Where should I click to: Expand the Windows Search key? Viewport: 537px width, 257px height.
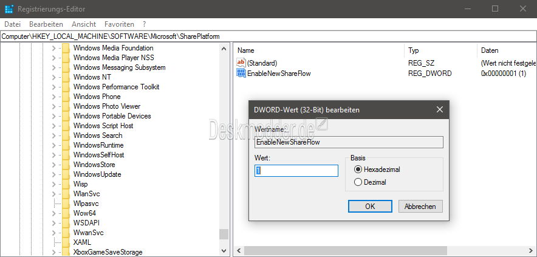tap(54, 135)
